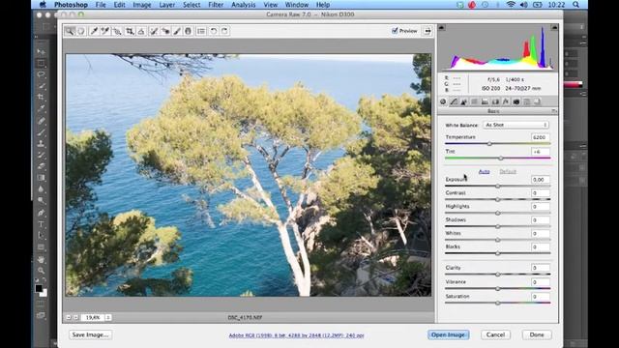
Task: Click the Vibrance value field
Action: pyautogui.click(x=540, y=282)
